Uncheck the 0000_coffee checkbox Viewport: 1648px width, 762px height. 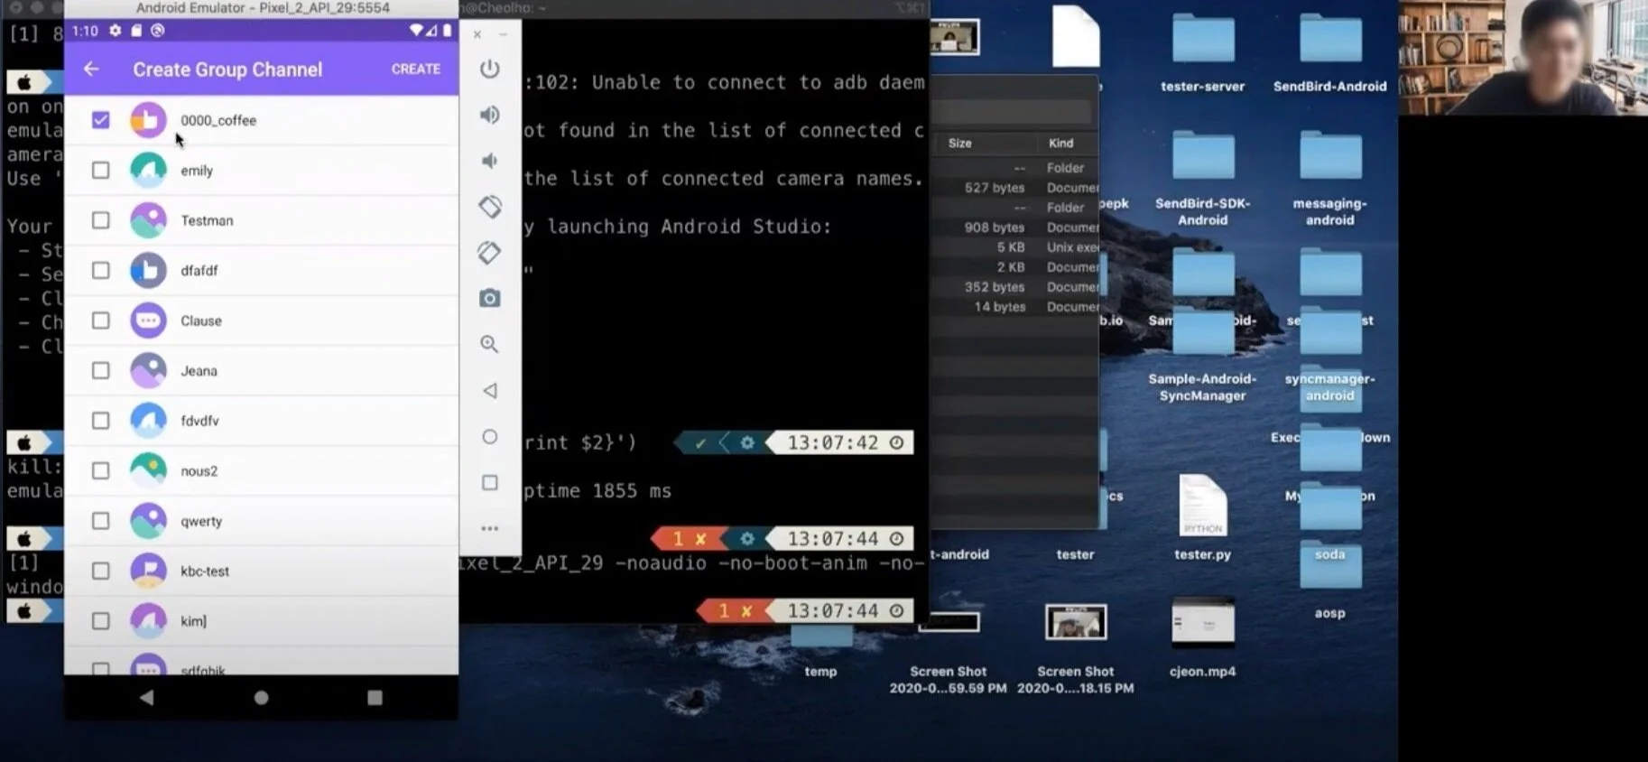click(100, 119)
